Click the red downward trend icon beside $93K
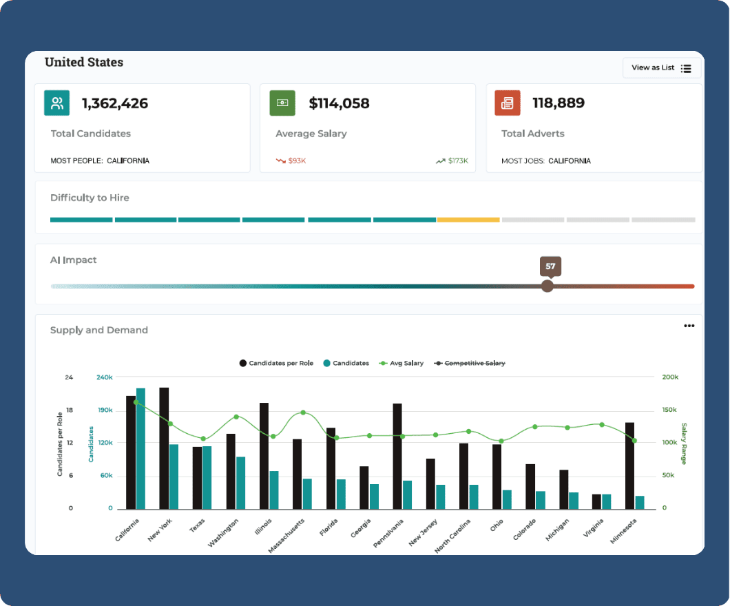The width and height of the screenshot is (730, 606). [280, 161]
